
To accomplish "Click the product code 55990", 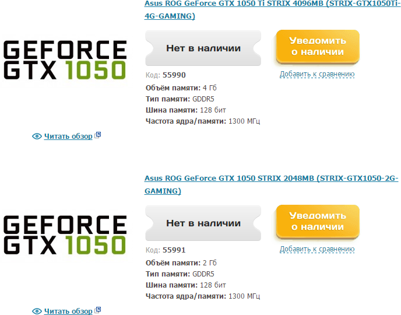I will 174,75.
